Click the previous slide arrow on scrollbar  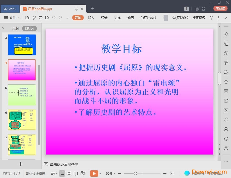tap(219, 149)
